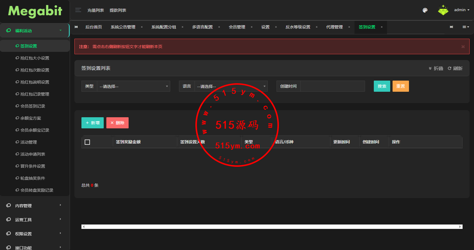Open 充值列表 in the top menu
474x250 pixels.
(x=96, y=10)
